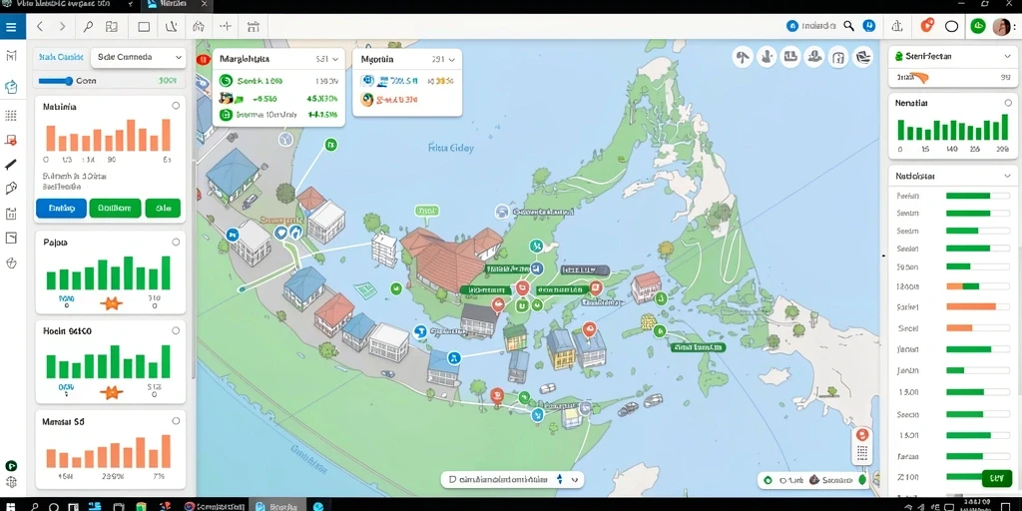Select the radio circle on the Mabinia chart card
This screenshot has width=1022, height=511.
pyautogui.click(x=176, y=106)
